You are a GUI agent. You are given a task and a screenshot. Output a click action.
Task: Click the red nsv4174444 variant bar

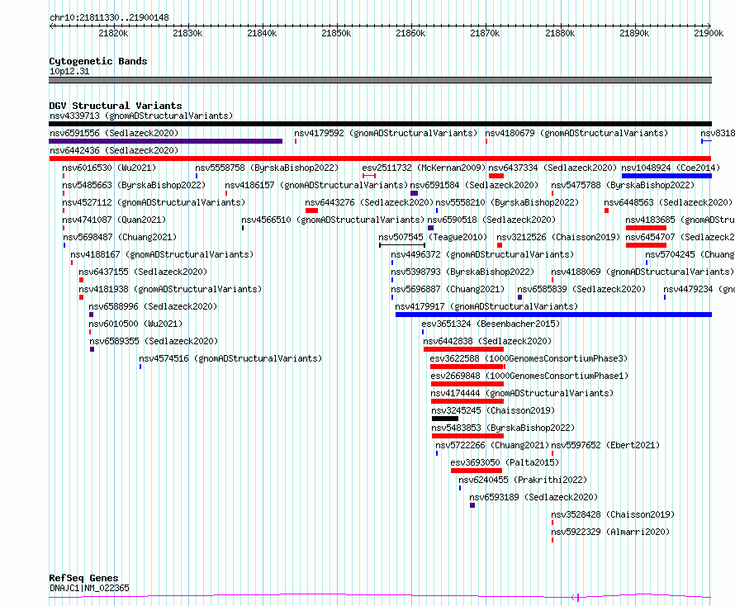point(467,401)
